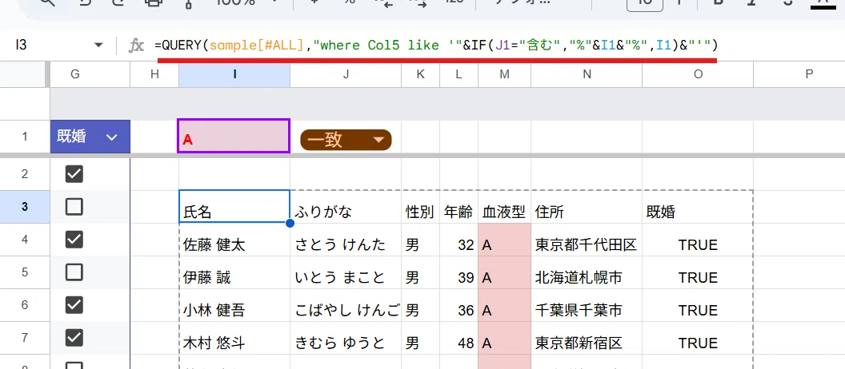Click the 年齢 header cell
This screenshot has height=369, width=845.
pos(459,207)
